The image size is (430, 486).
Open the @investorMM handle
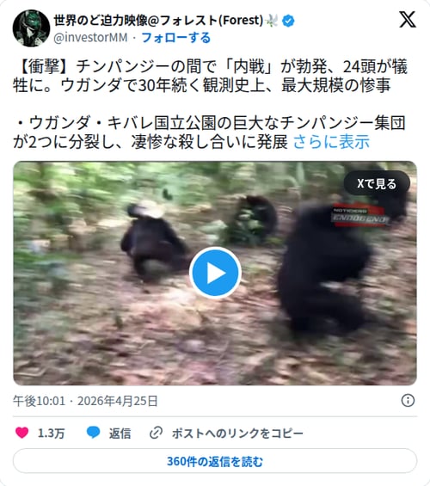tap(90, 38)
